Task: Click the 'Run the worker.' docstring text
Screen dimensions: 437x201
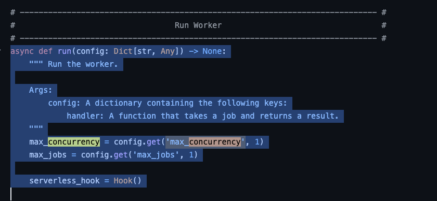Action: (83, 64)
